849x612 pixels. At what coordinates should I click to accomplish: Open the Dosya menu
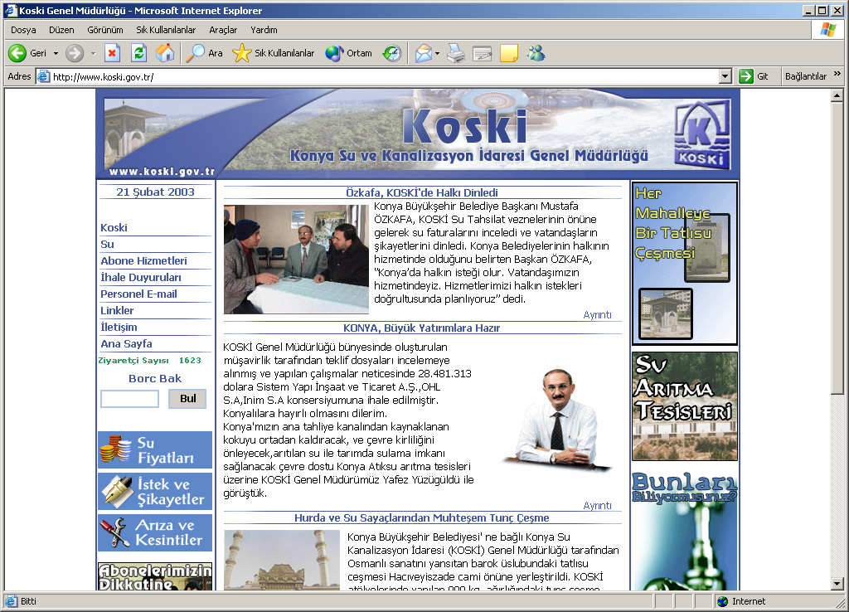tap(23, 30)
